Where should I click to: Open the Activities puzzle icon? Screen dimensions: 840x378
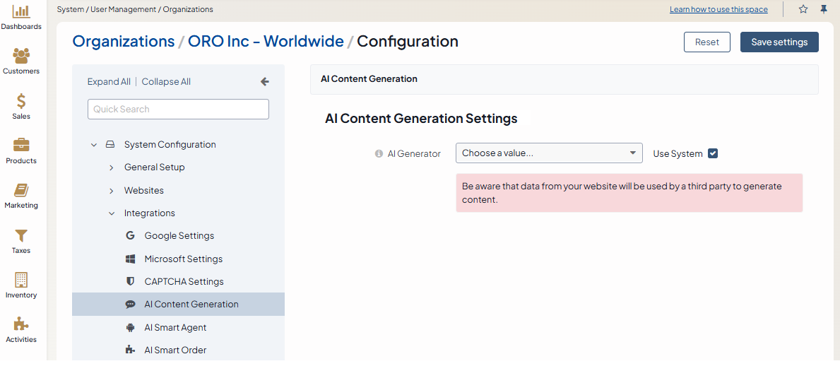(x=21, y=324)
